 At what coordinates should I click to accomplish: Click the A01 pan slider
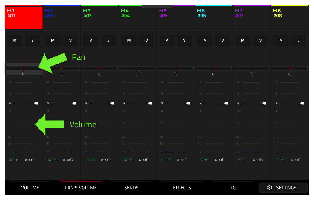click(24, 69)
